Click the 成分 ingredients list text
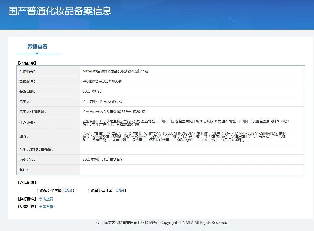This screenshot has height=231, width=314. tap(184, 137)
